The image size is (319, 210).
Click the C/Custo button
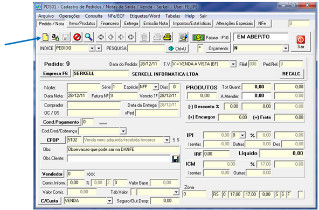coord(50,201)
